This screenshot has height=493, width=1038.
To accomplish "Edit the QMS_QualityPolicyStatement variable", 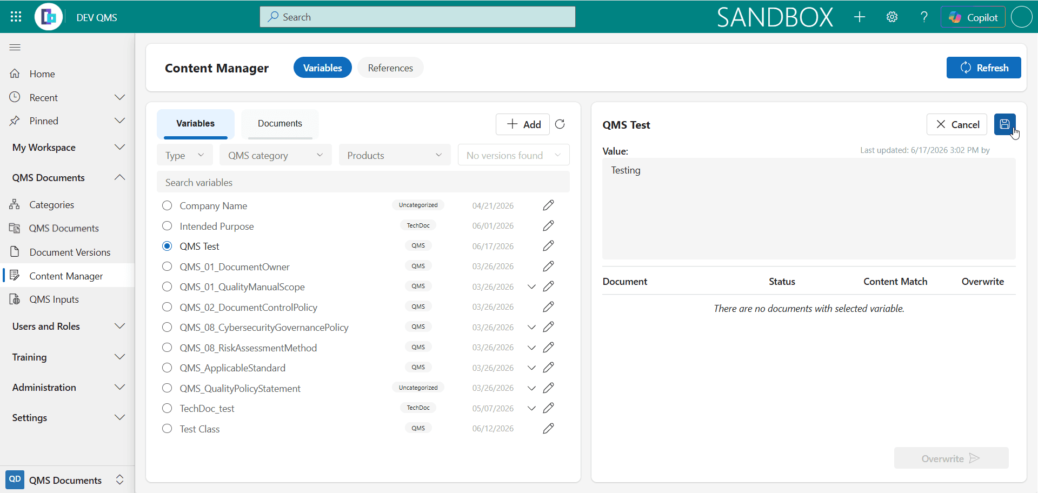I will tap(548, 388).
